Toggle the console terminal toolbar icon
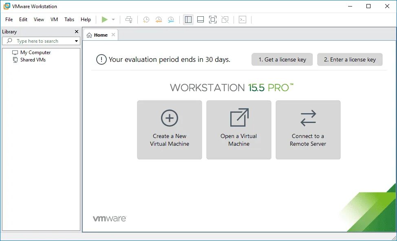The image size is (397, 241). click(x=242, y=19)
